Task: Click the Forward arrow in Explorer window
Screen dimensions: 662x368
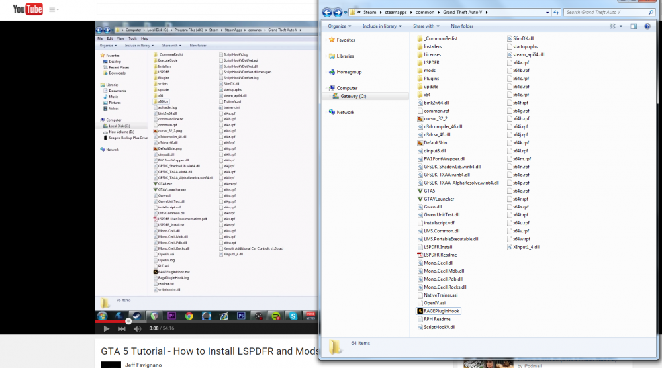Action: (x=338, y=12)
